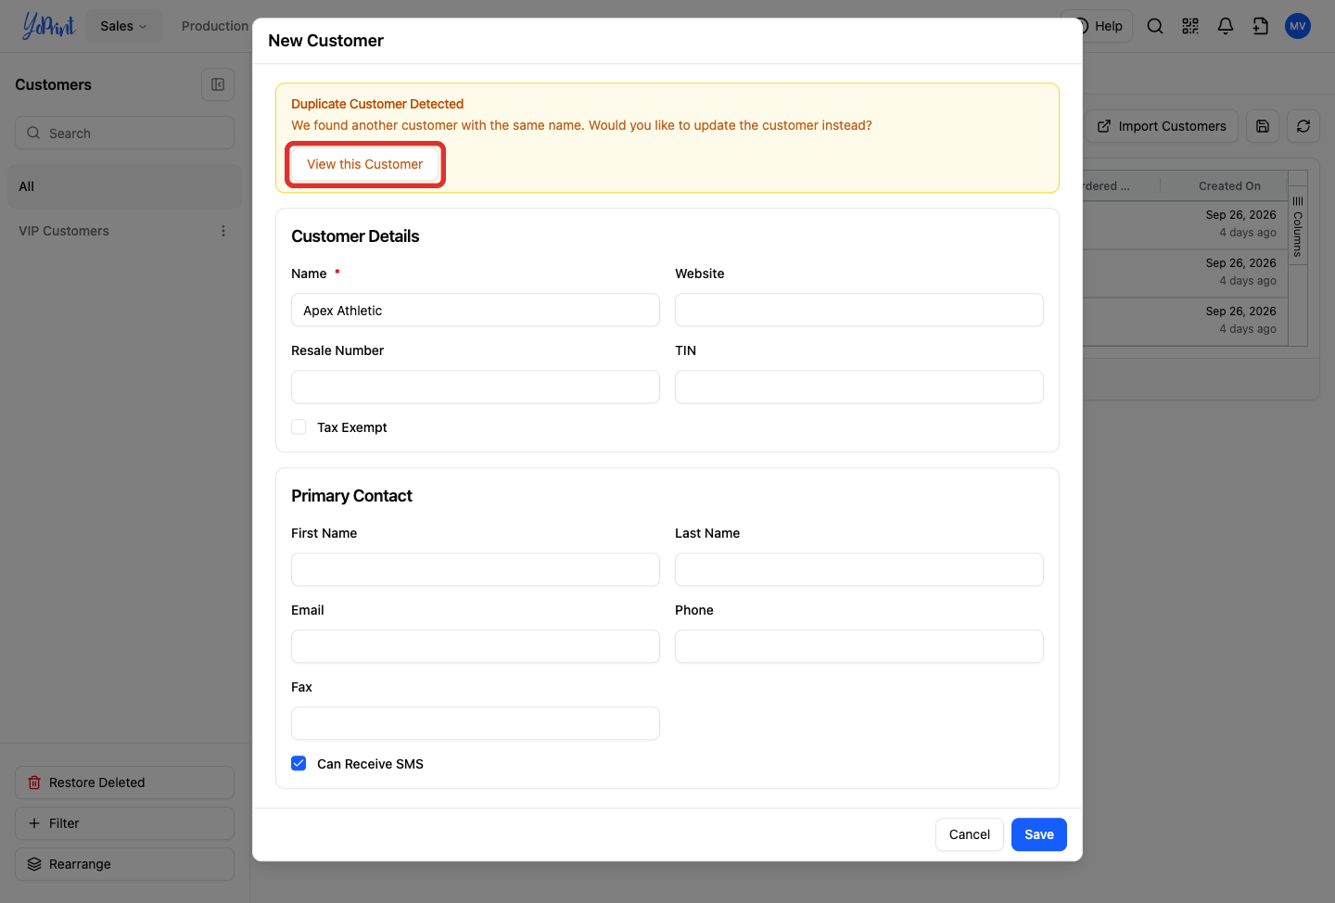Focus the Customers sidebar Search box
1335x903 pixels.
point(124,133)
